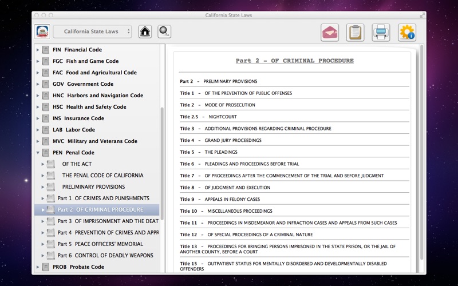The image size is (458, 286).
Task: Expand the FIN Financial Code node
Action: [x=38, y=50]
